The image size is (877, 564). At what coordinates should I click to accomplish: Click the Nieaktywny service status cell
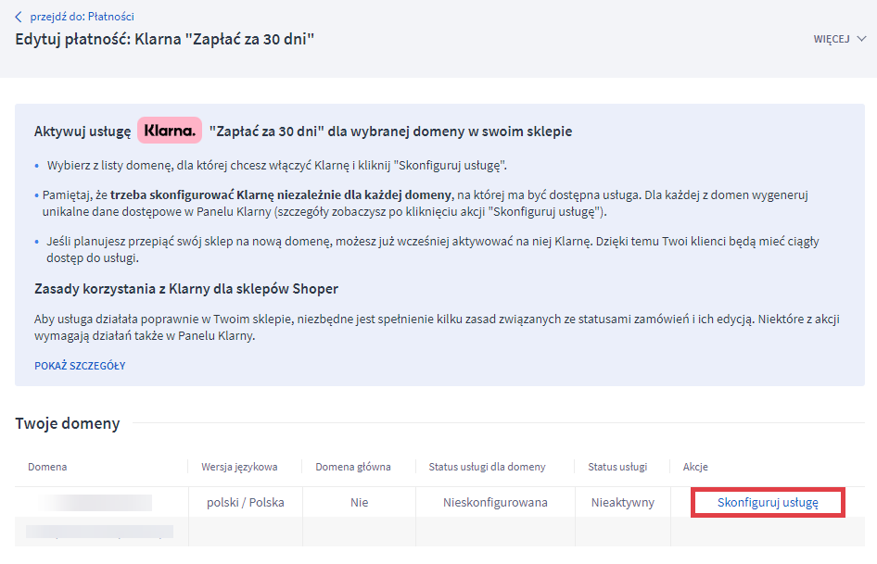coord(623,503)
